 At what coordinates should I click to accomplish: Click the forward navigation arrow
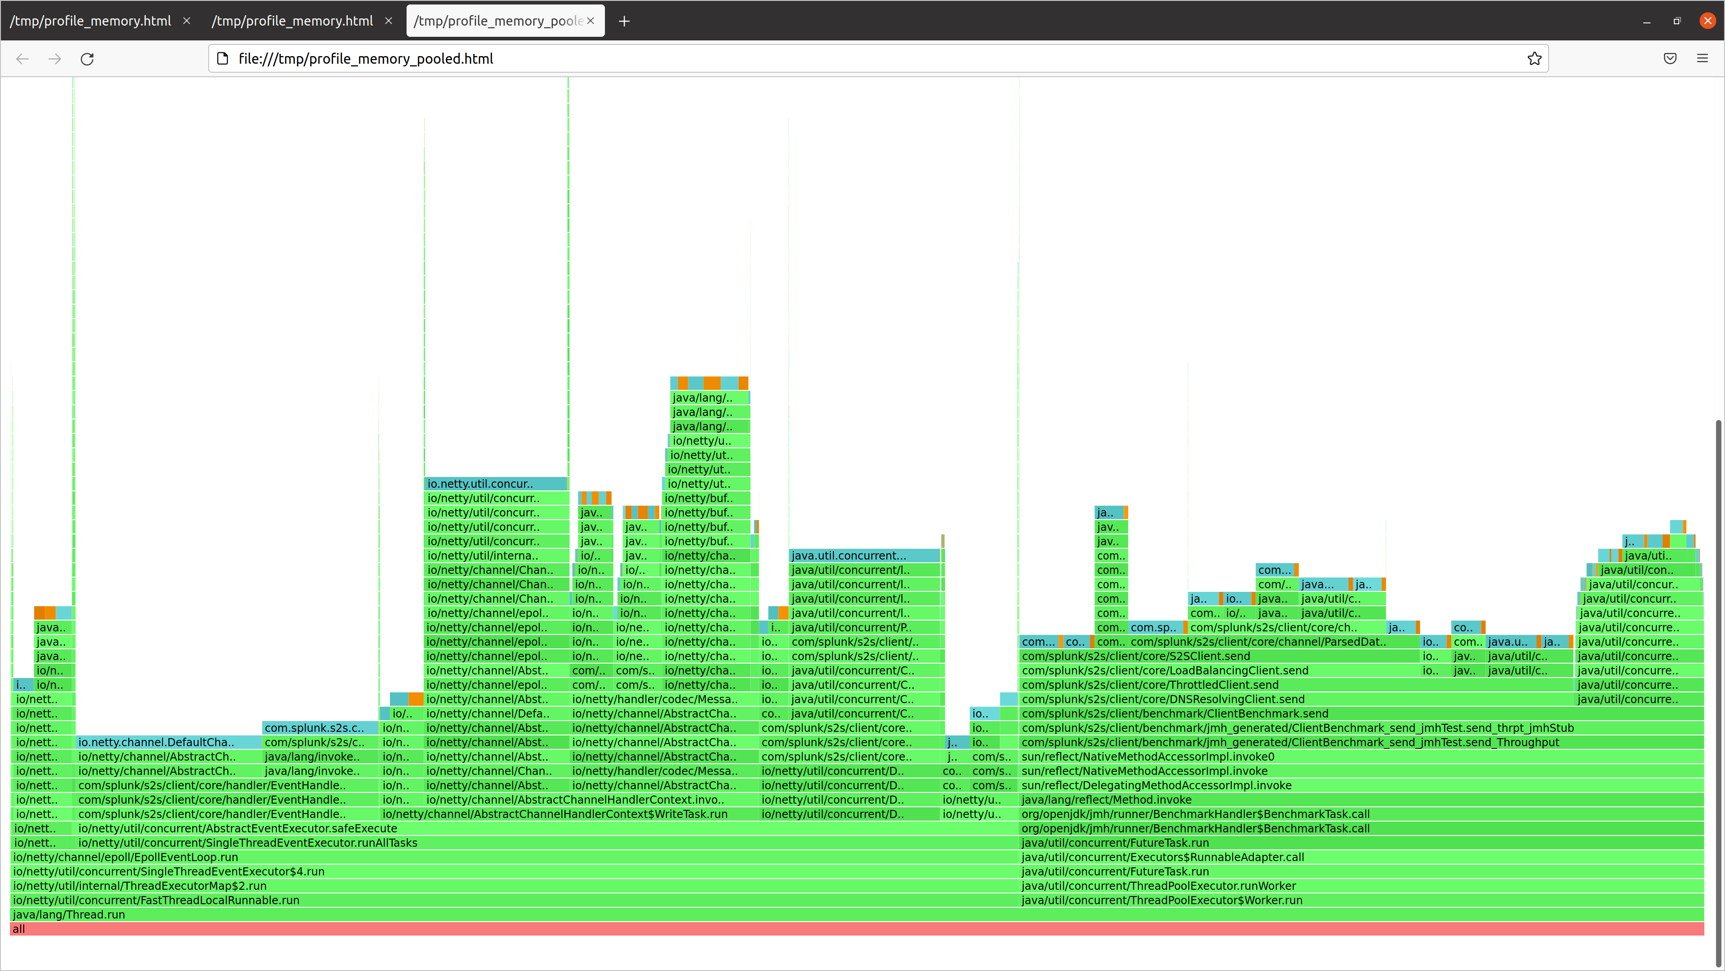(54, 59)
